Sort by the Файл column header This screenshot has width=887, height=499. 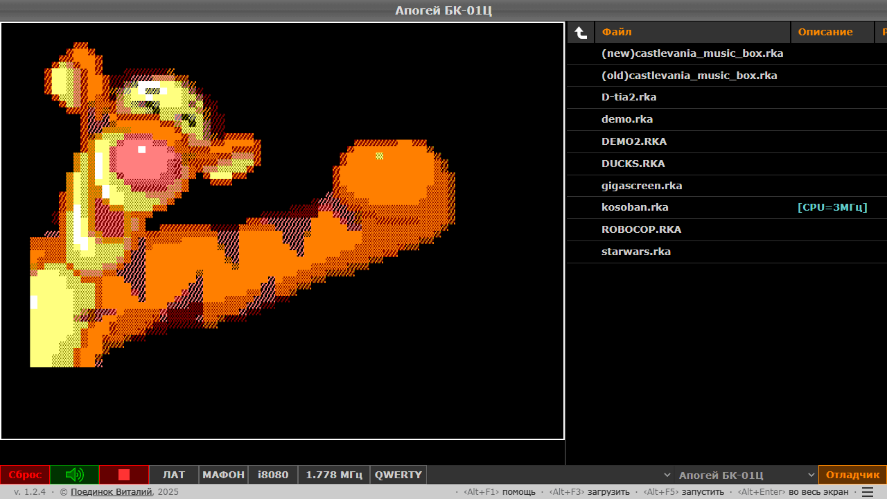(x=692, y=32)
